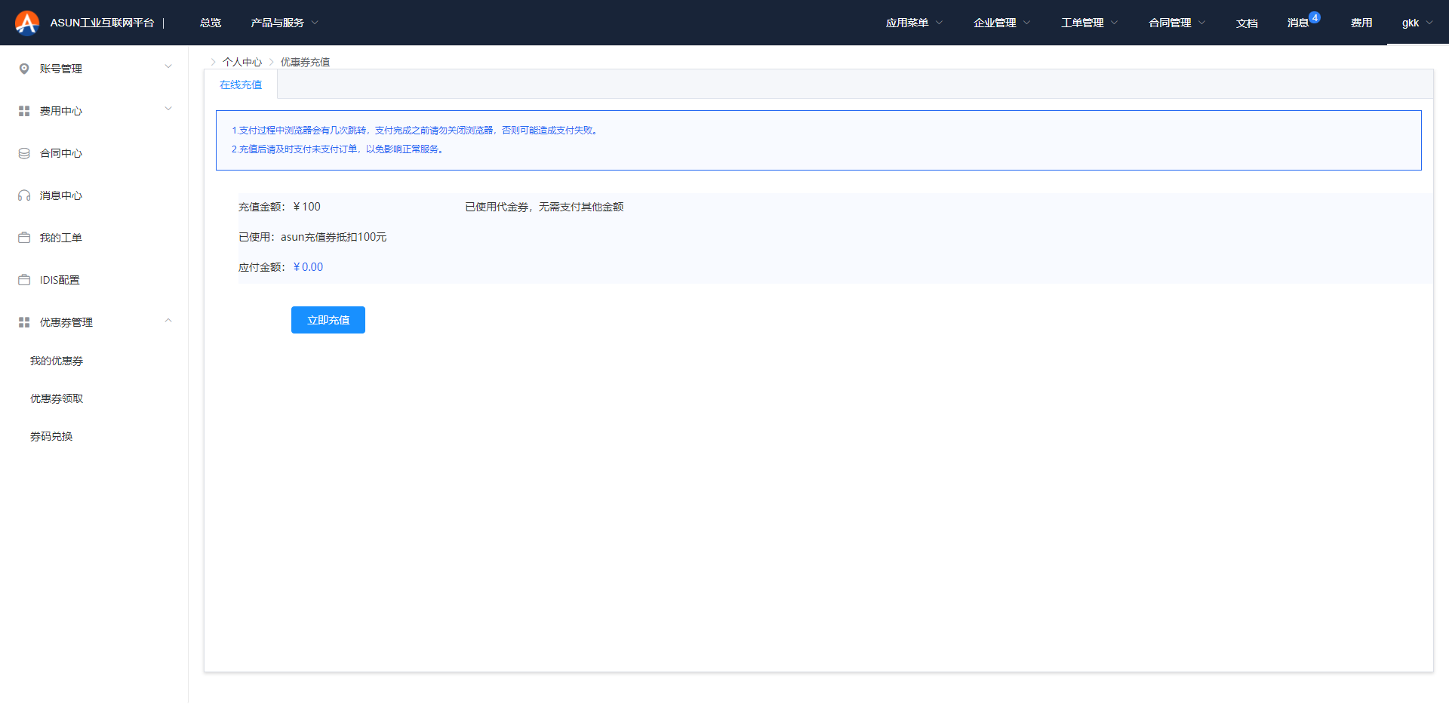1449x707 pixels.
Task: Open 券码兑换 in the sidebar
Action: (x=51, y=436)
